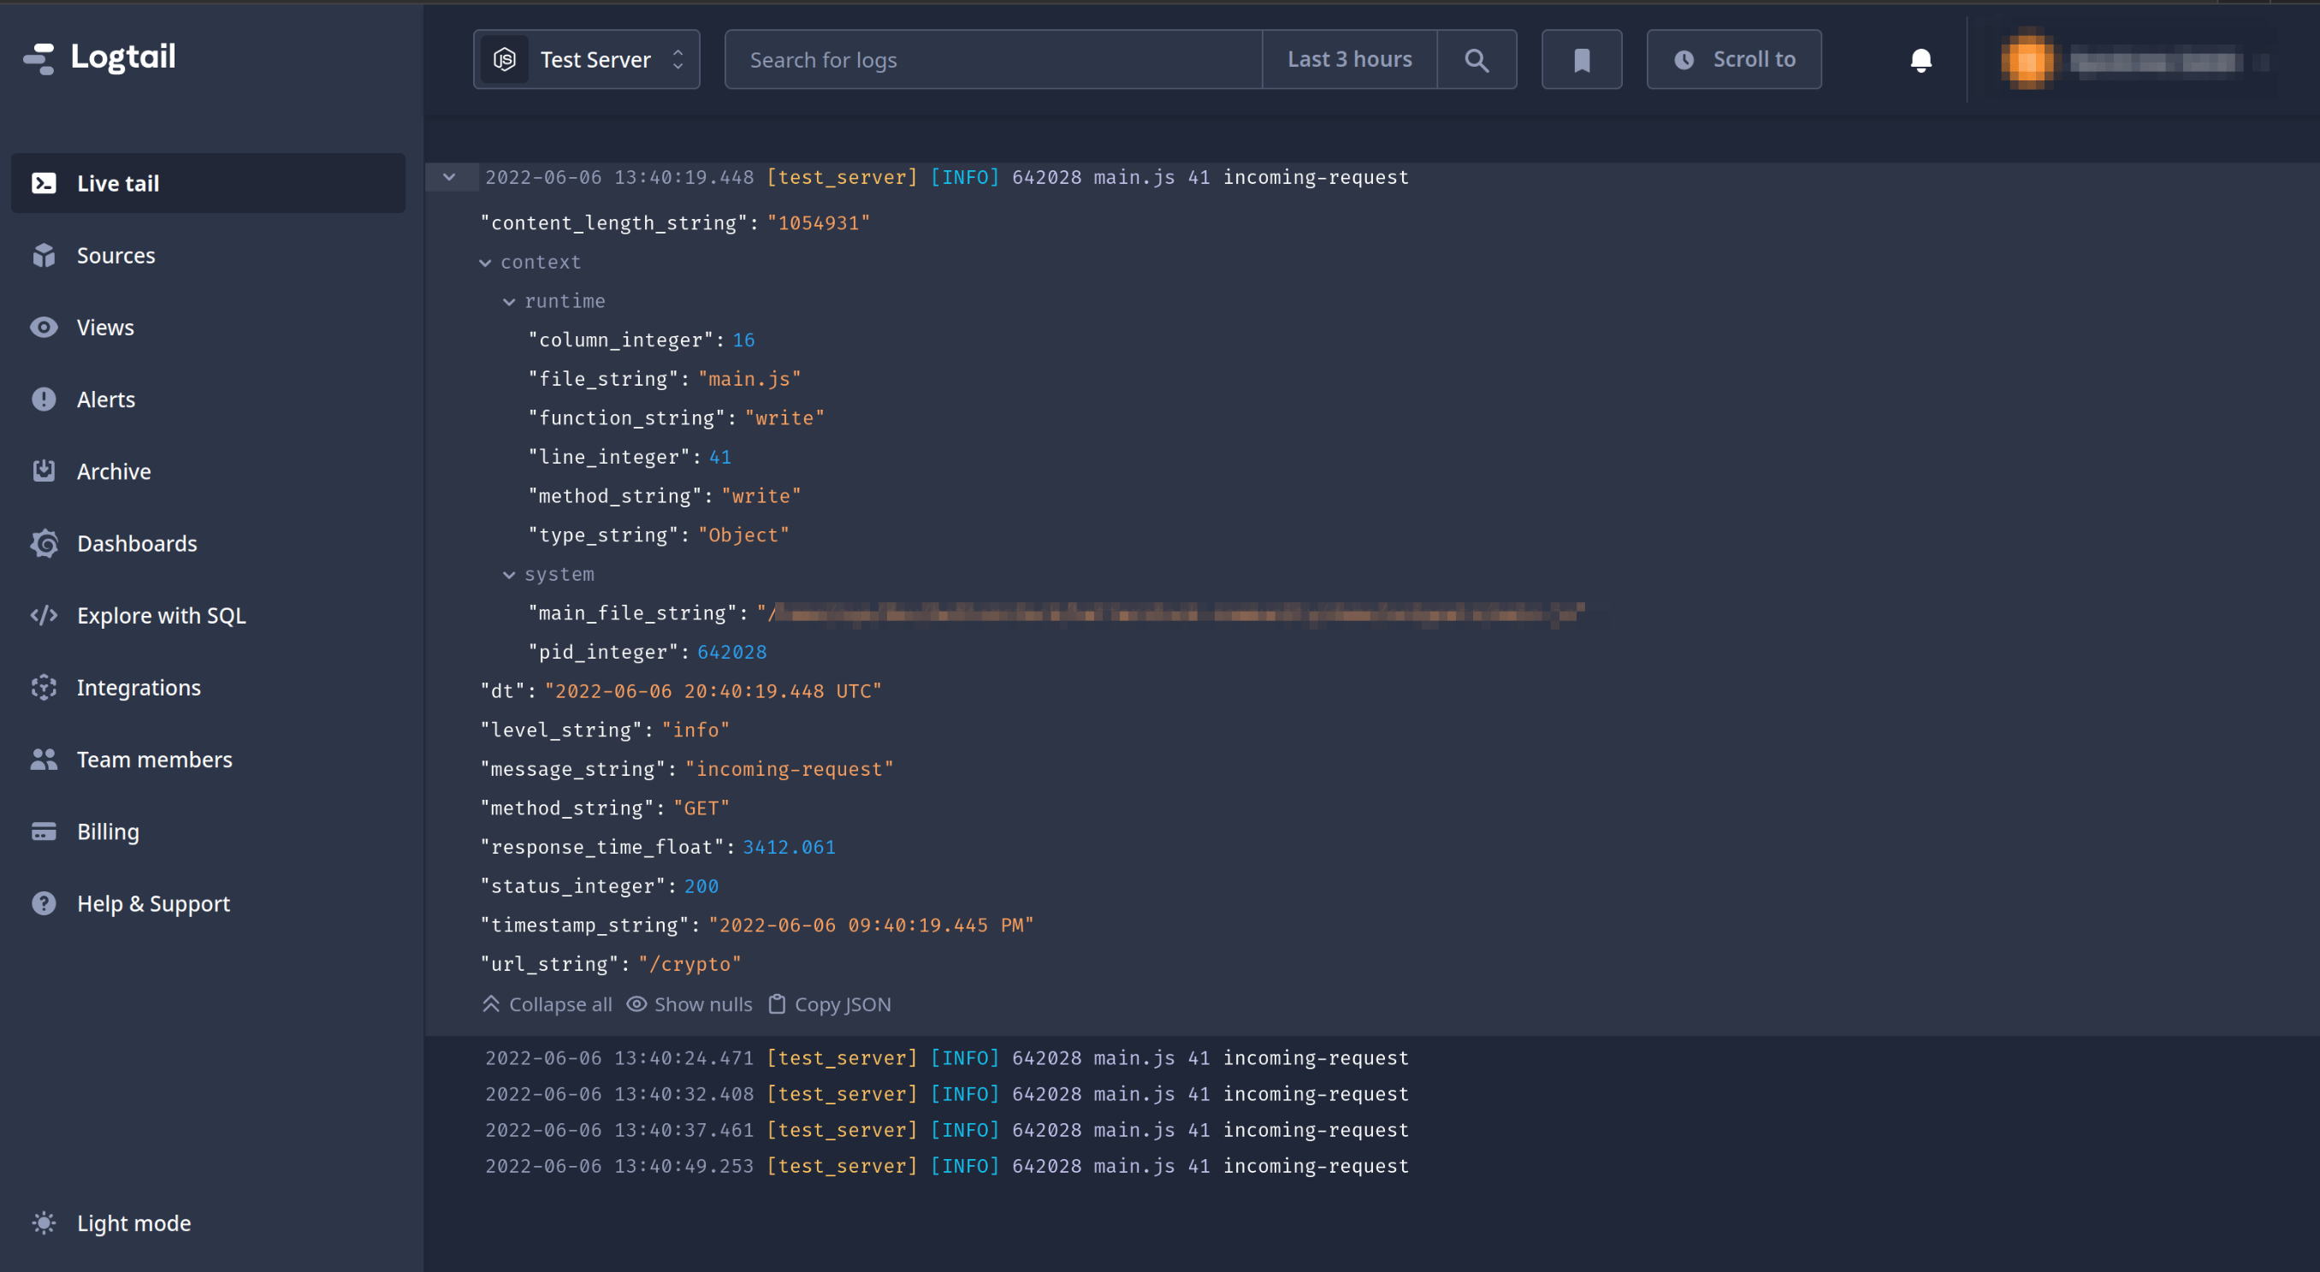Click the notifications bell icon

(1921, 58)
